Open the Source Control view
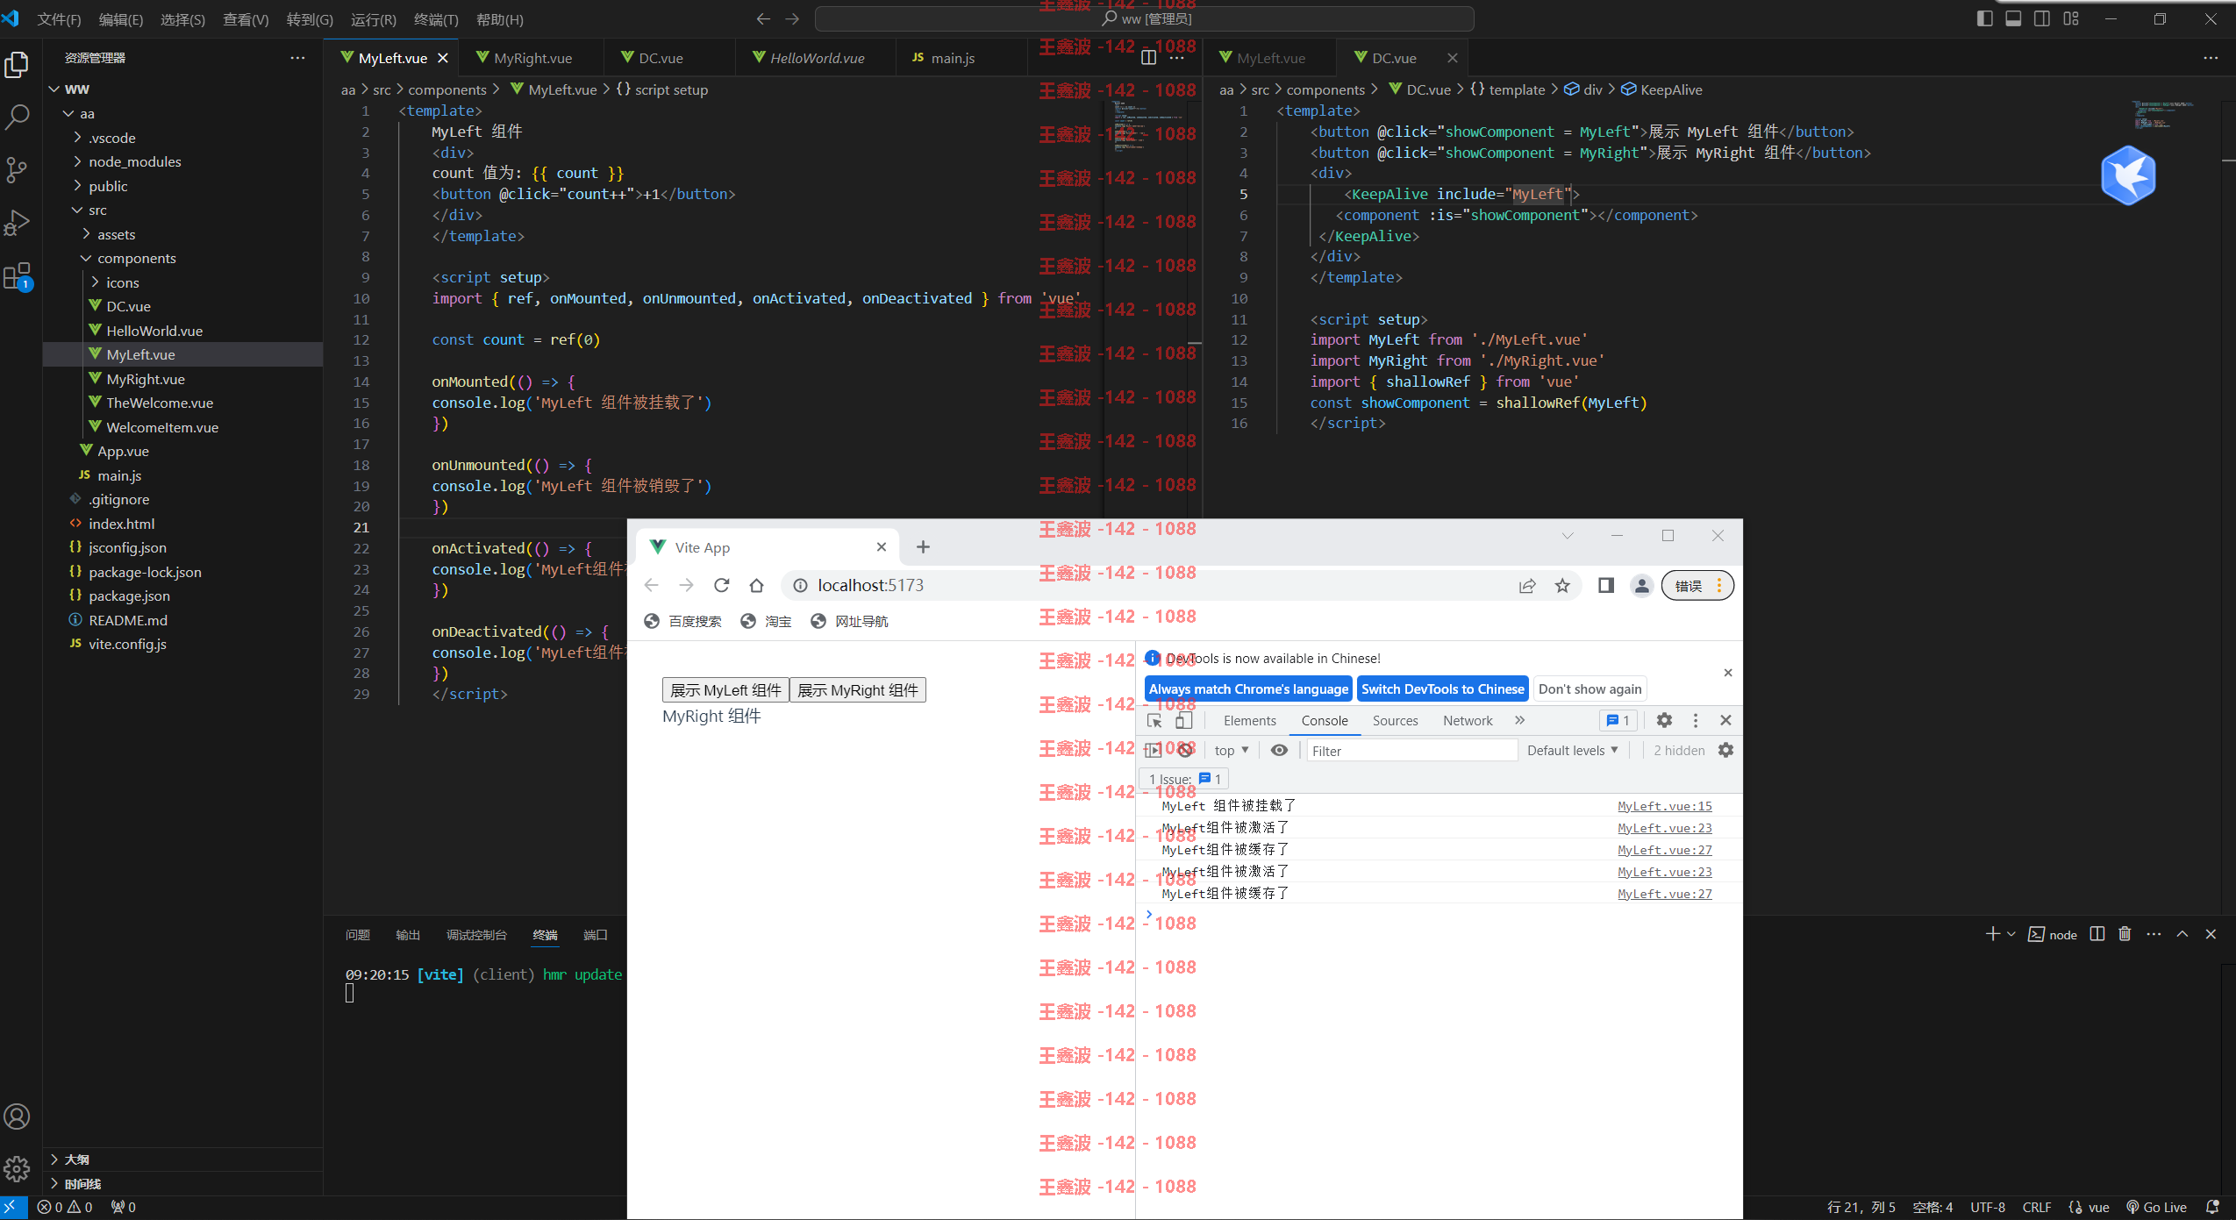 tap(17, 169)
